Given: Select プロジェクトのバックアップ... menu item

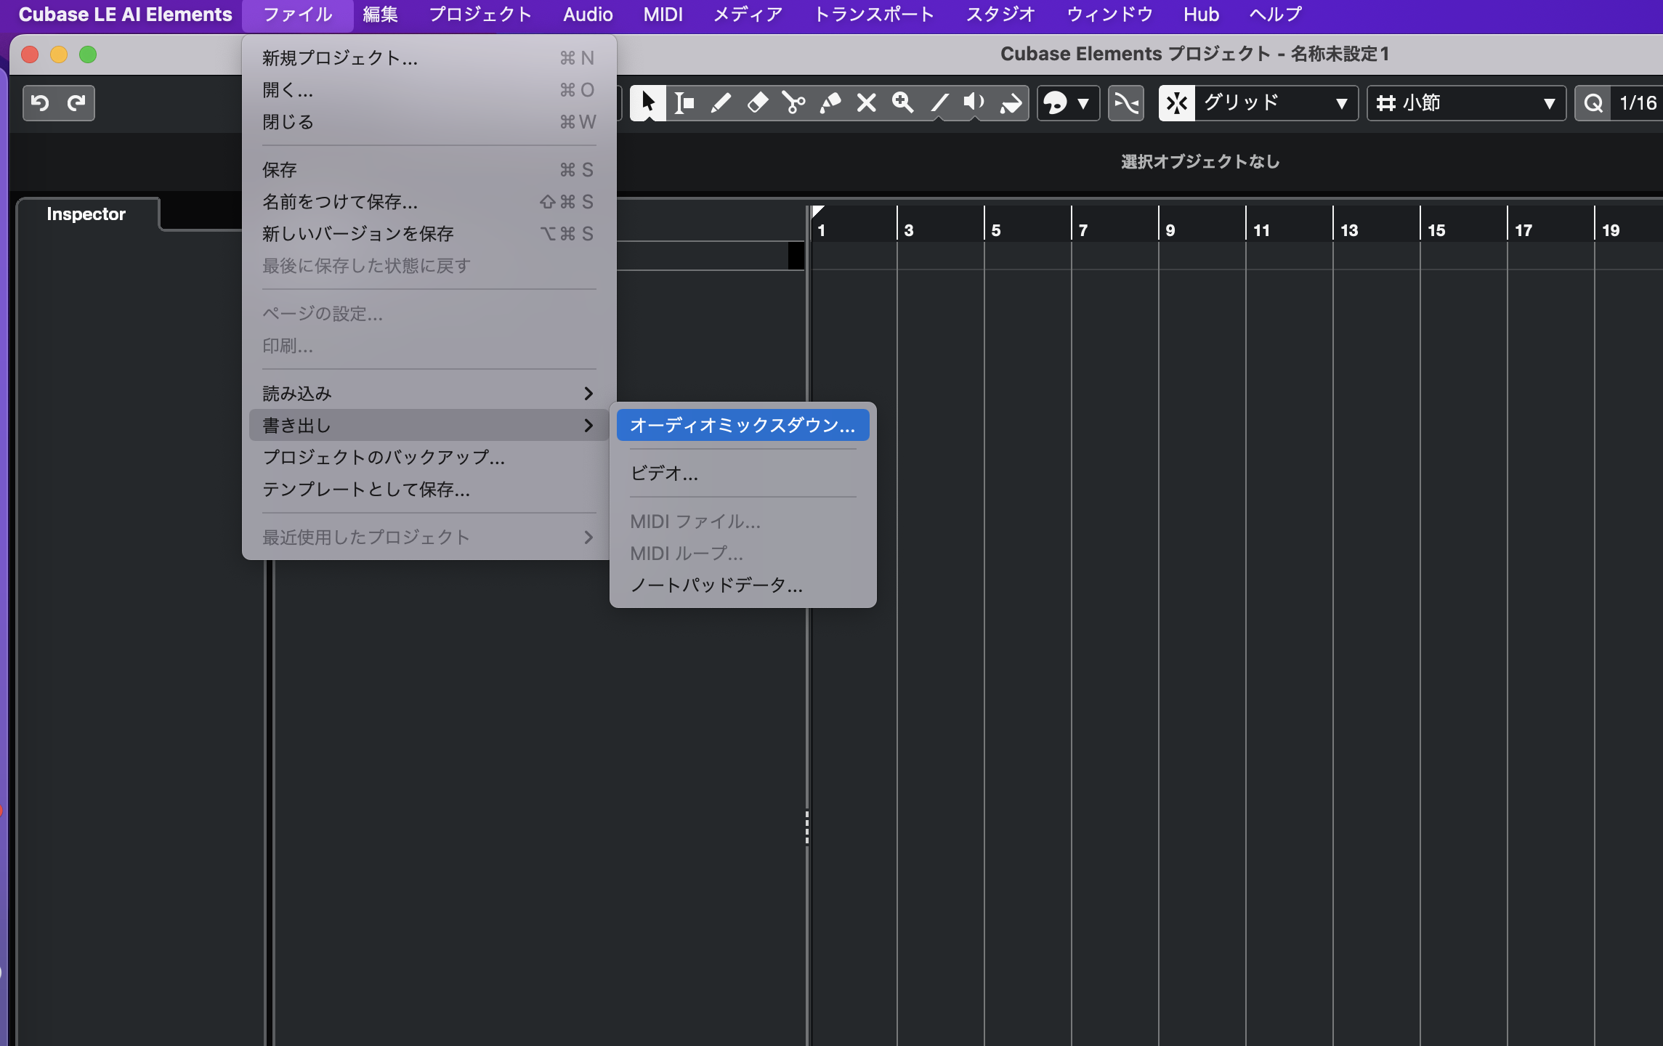Looking at the screenshot, I should click(x=429, y=457).
